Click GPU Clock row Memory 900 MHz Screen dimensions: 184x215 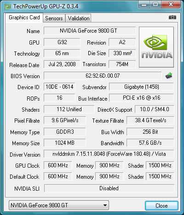[x=109, y=165]
